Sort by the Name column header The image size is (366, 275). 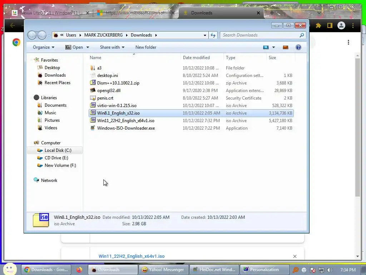(134, 58)
